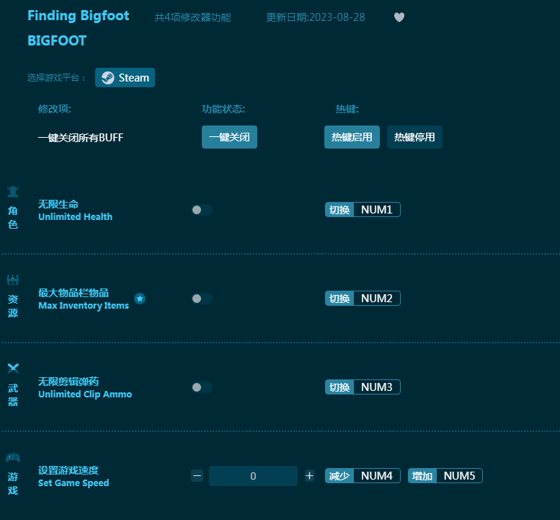
Task: Decrease game speed with minus button
Action: [197, 476]
